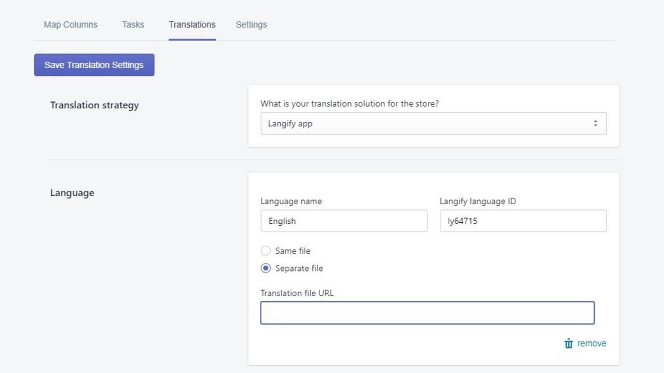Click the Translation file URL label

pos(297,293)
